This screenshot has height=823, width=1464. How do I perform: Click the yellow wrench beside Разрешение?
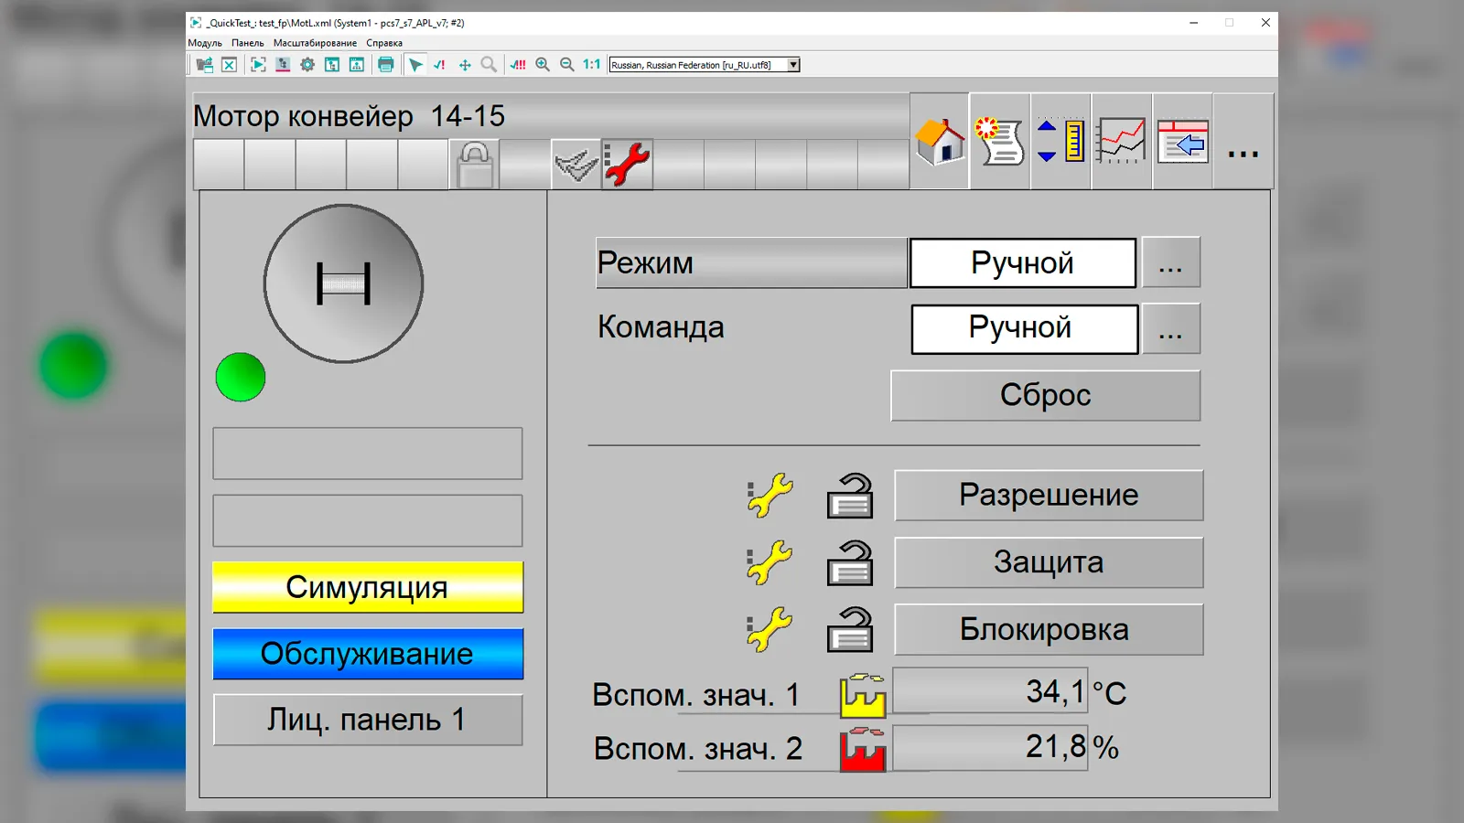[770, 496]
